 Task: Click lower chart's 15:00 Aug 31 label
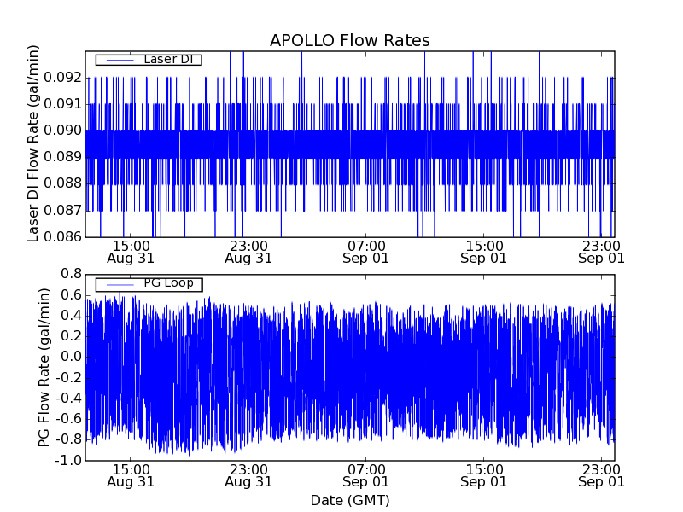(131, 475)
